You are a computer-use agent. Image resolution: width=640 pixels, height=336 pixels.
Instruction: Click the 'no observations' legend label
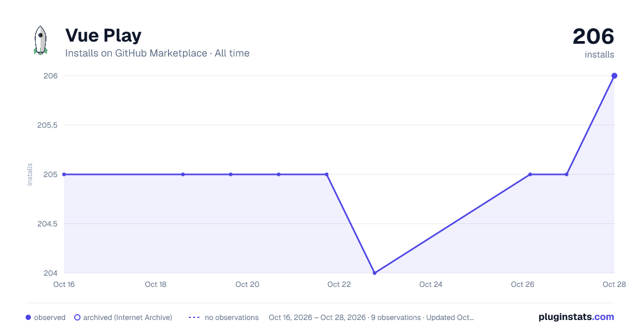[231, 317]
